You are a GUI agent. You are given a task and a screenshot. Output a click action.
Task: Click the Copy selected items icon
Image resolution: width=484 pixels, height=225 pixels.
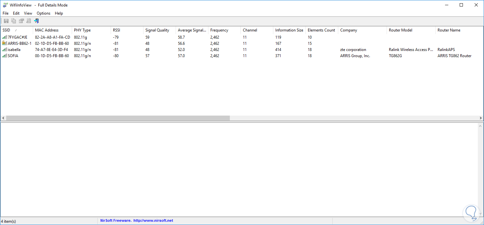(x=14, y=21)
